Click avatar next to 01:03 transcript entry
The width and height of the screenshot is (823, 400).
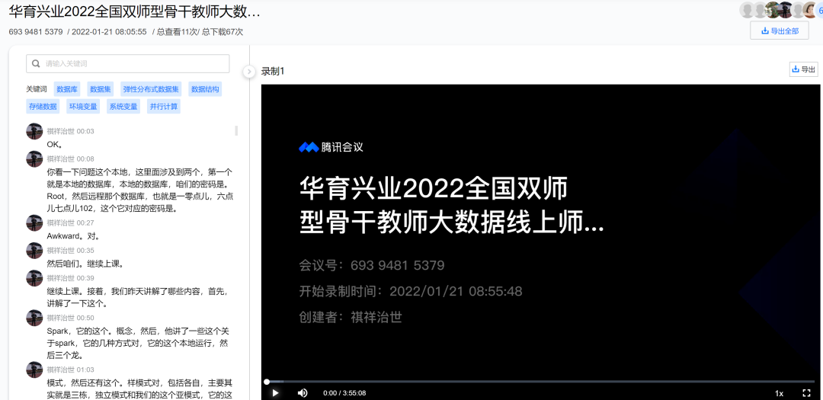point(34,370)
